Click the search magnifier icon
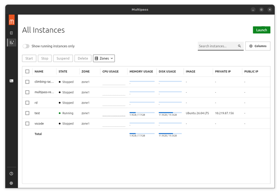This screenshot has height=194, width=280. pyautogui.click(x=239, y=46)
